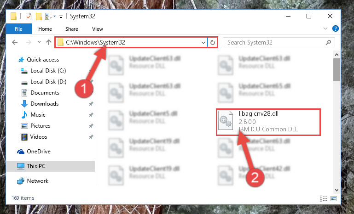Go back with the left arrow button
Screen dimensions: 354x214
tap(15, 42)
